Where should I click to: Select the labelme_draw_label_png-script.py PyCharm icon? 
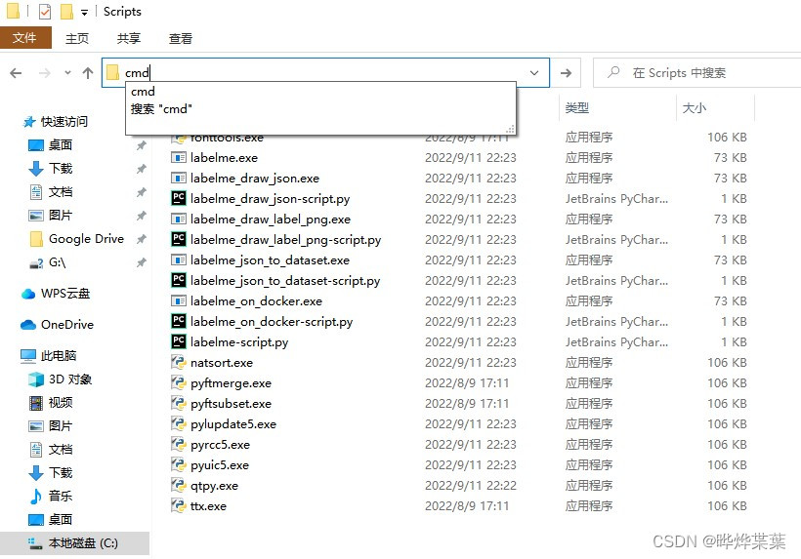click(x=179, y=240)
